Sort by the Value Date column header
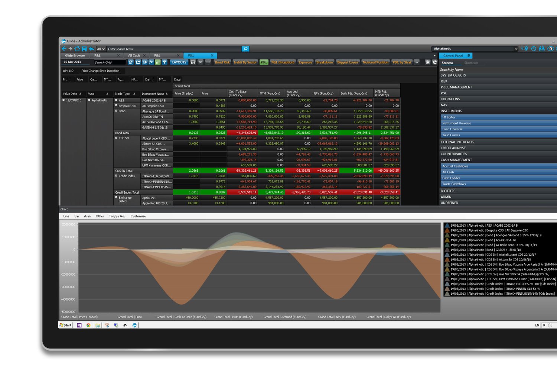 click(x=73, y=94)
